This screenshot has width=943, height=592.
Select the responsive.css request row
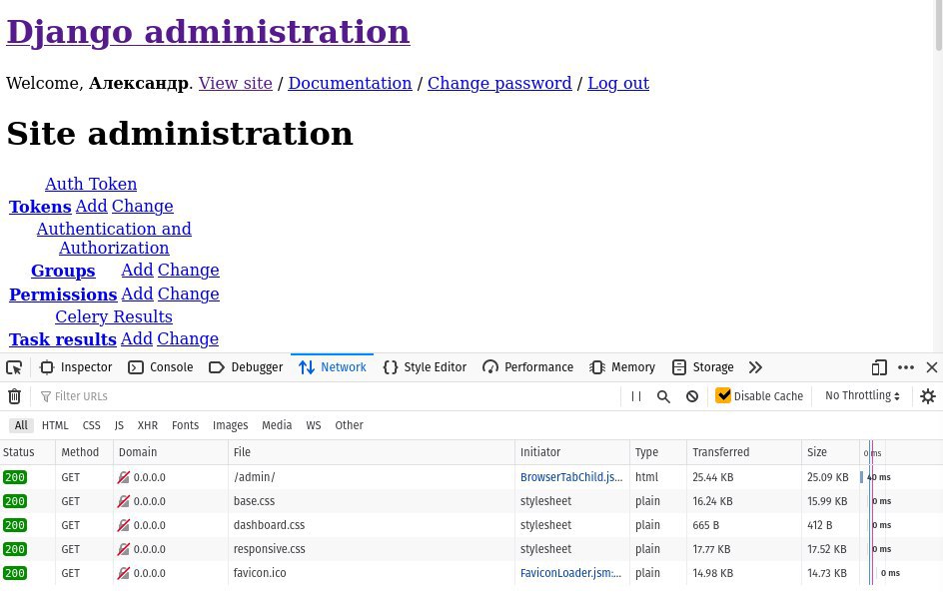pyautogui.click(x=471, y=549)
